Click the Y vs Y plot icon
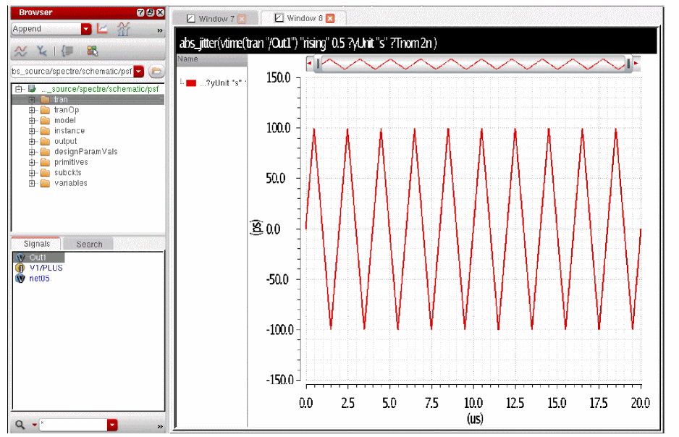679x437 pixels. [42, 51]
